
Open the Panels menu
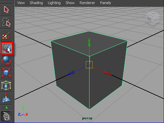[105, 3]
